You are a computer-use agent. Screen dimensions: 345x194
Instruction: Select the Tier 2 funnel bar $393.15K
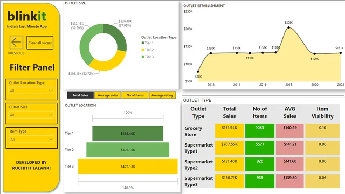pos(128,150)
